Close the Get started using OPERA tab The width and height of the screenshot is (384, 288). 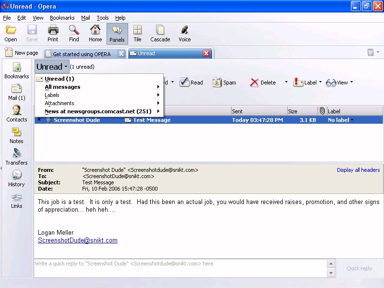click(121, 54)
